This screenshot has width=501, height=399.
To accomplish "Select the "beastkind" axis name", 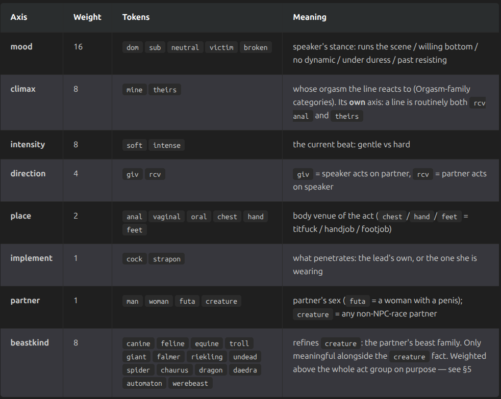I will pyautogui.click(x=30, y=343).
